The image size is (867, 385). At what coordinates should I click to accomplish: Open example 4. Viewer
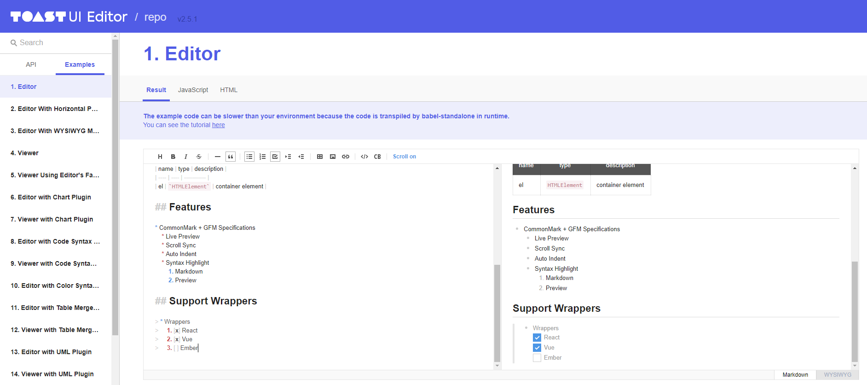pyautogui.click(x=56, y=153)
